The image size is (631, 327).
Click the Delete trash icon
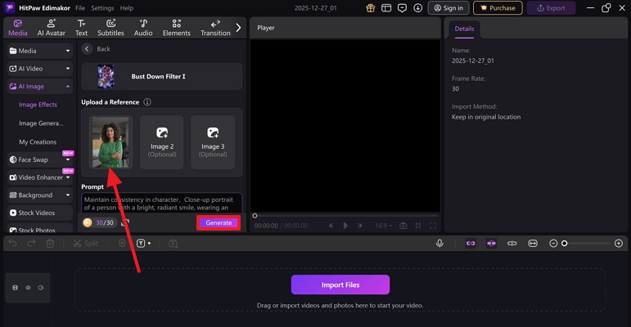[x=50, y=243]
